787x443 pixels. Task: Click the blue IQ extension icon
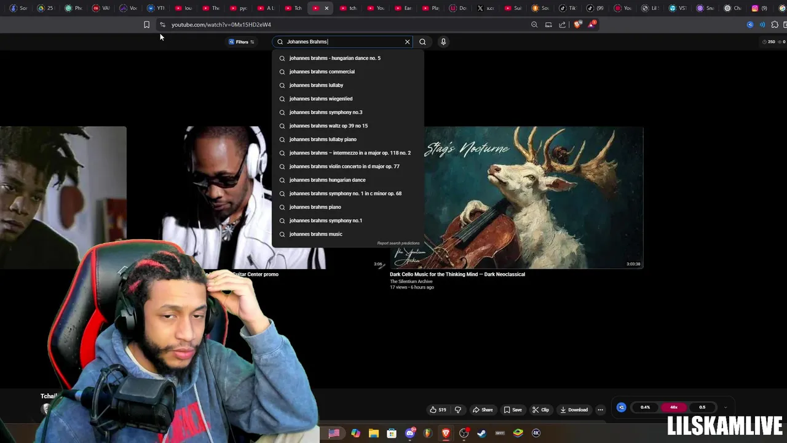point(622,407)
